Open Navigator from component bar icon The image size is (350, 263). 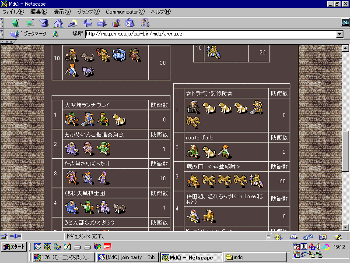tap(278, 237)
